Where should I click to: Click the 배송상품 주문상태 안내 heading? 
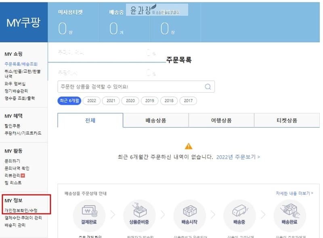[86, 194]
